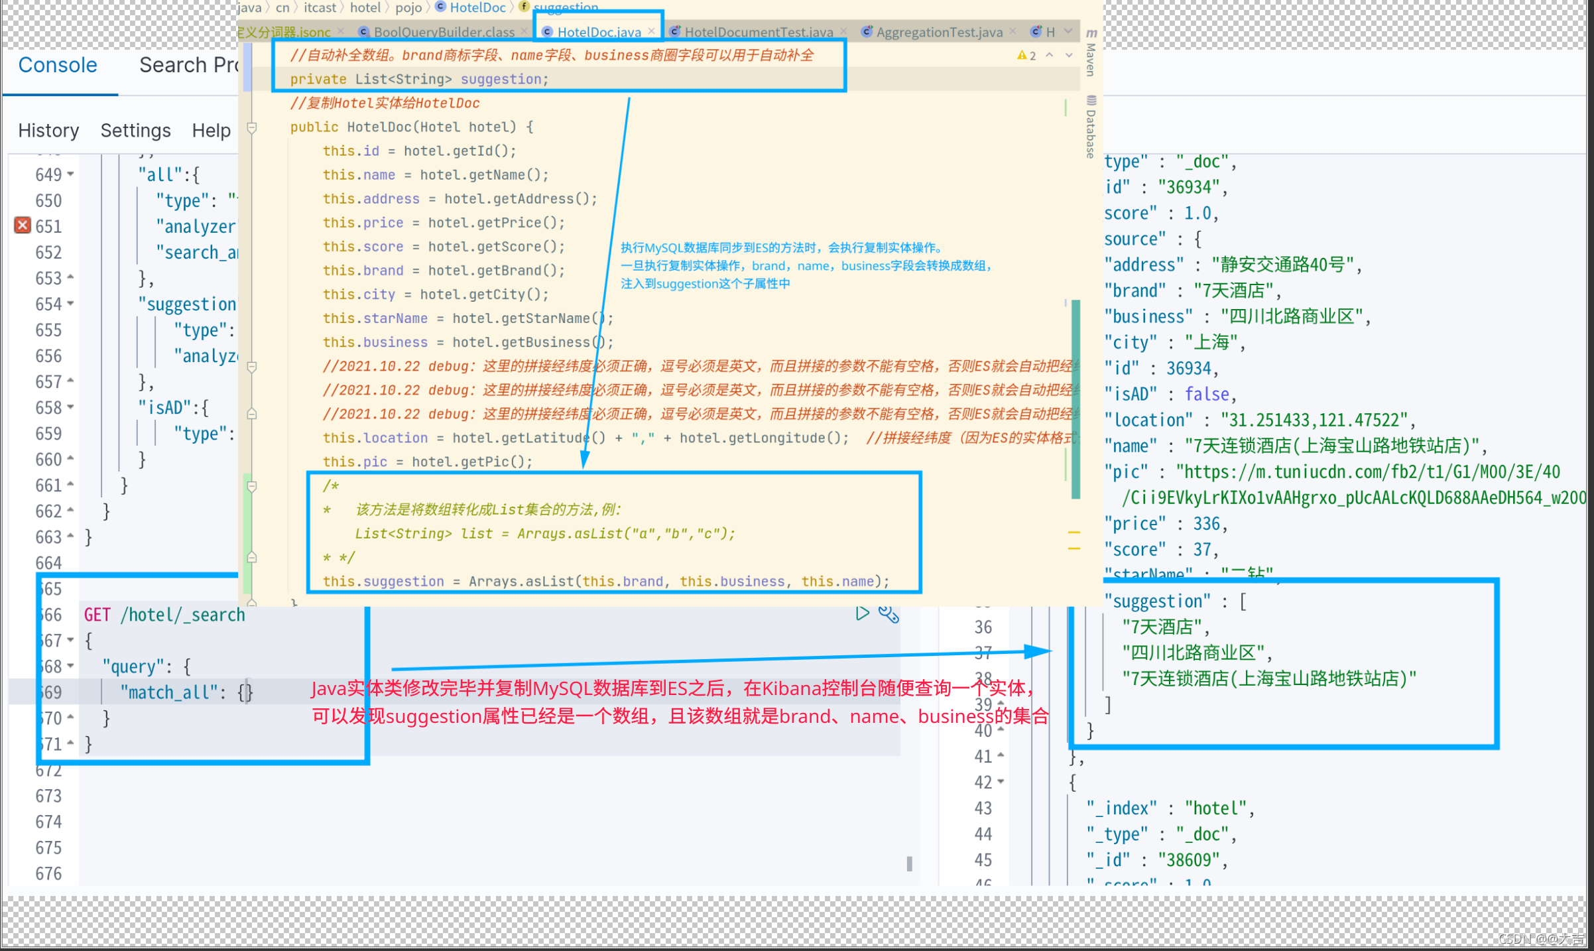Select the HotelDocumentTest.java editor tab
The height and width of the screenshot is (951, 1594).
pyautogui.click(x=759, y=32)
